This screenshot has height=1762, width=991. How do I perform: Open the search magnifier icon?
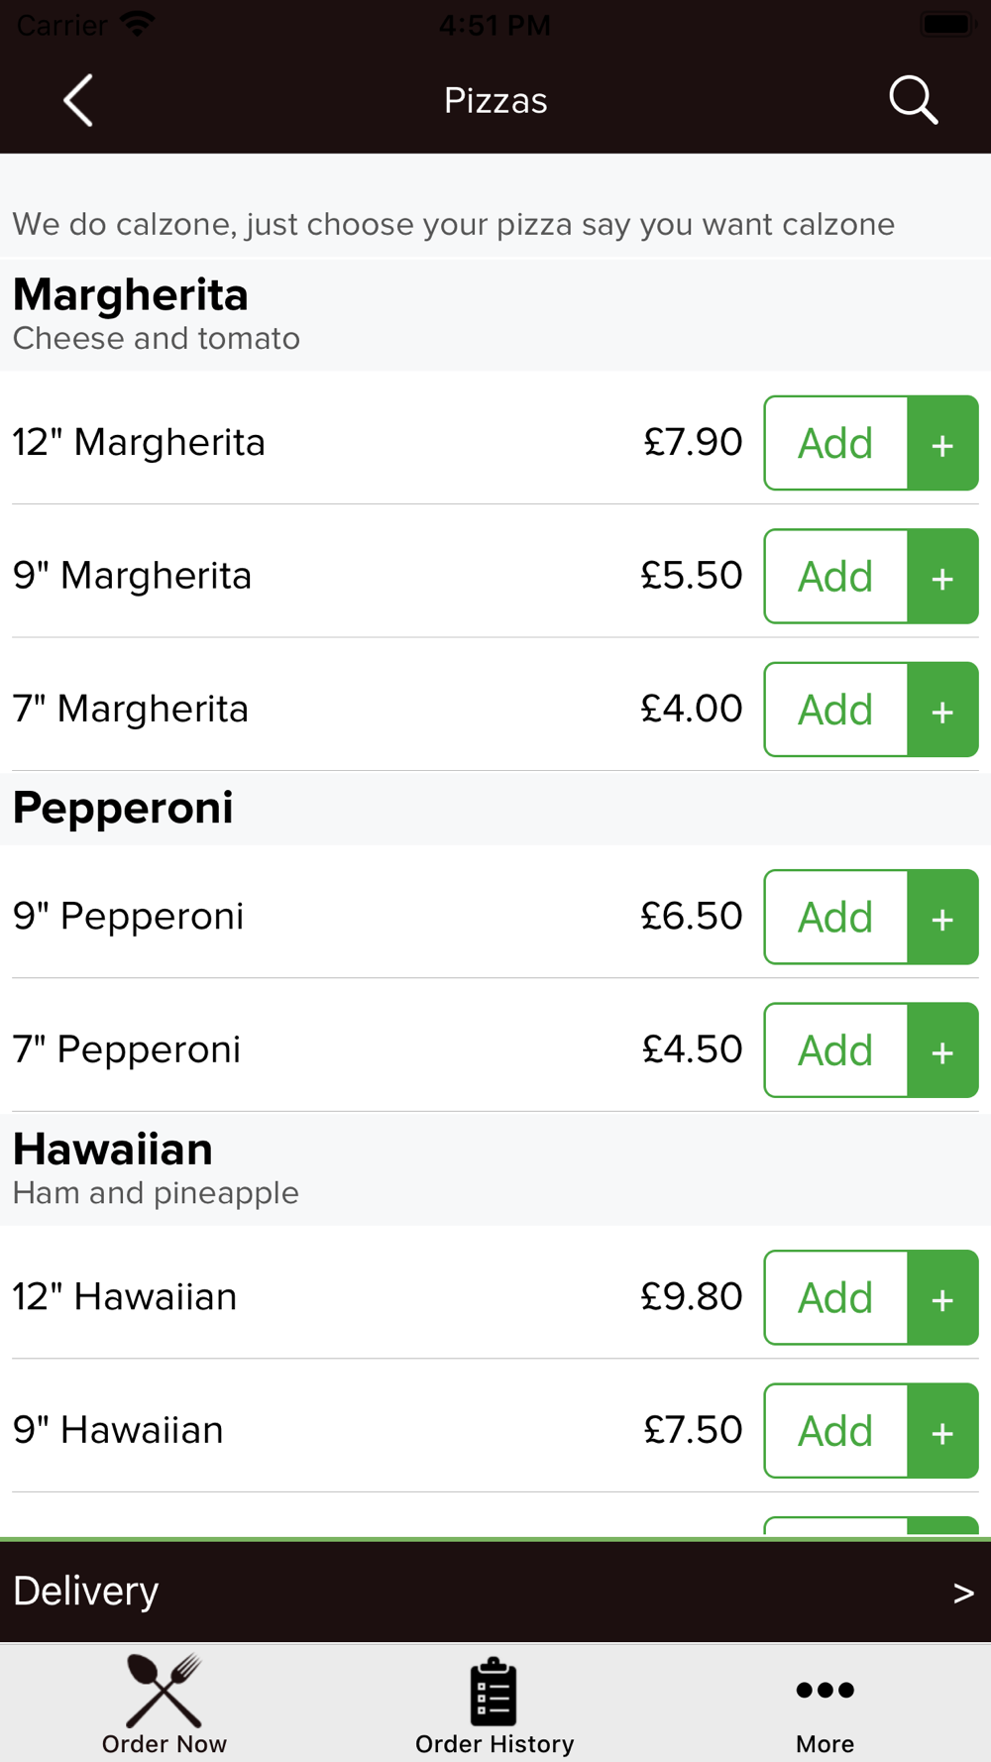coord(913,100)
